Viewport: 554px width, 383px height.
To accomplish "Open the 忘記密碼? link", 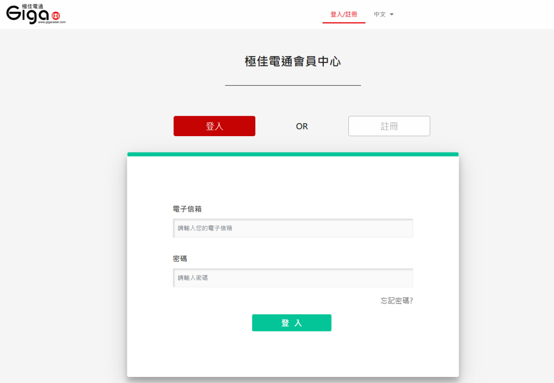I will [x=397, y=301].
